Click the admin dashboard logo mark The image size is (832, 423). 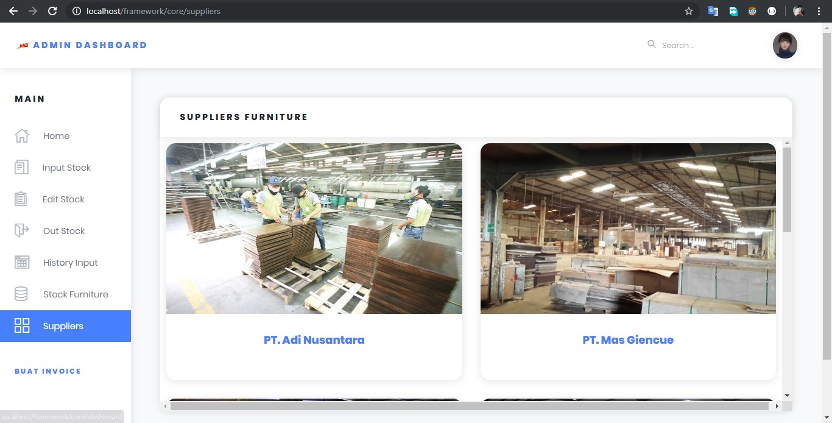23,45
